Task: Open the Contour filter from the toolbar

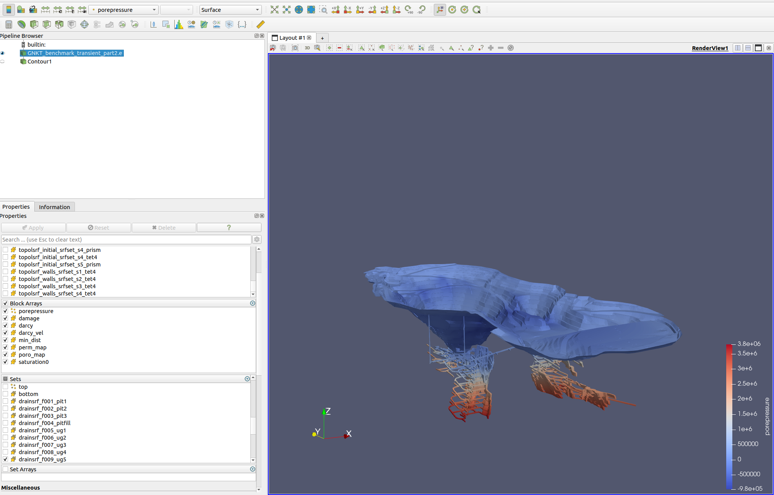Action: (21, 24)
